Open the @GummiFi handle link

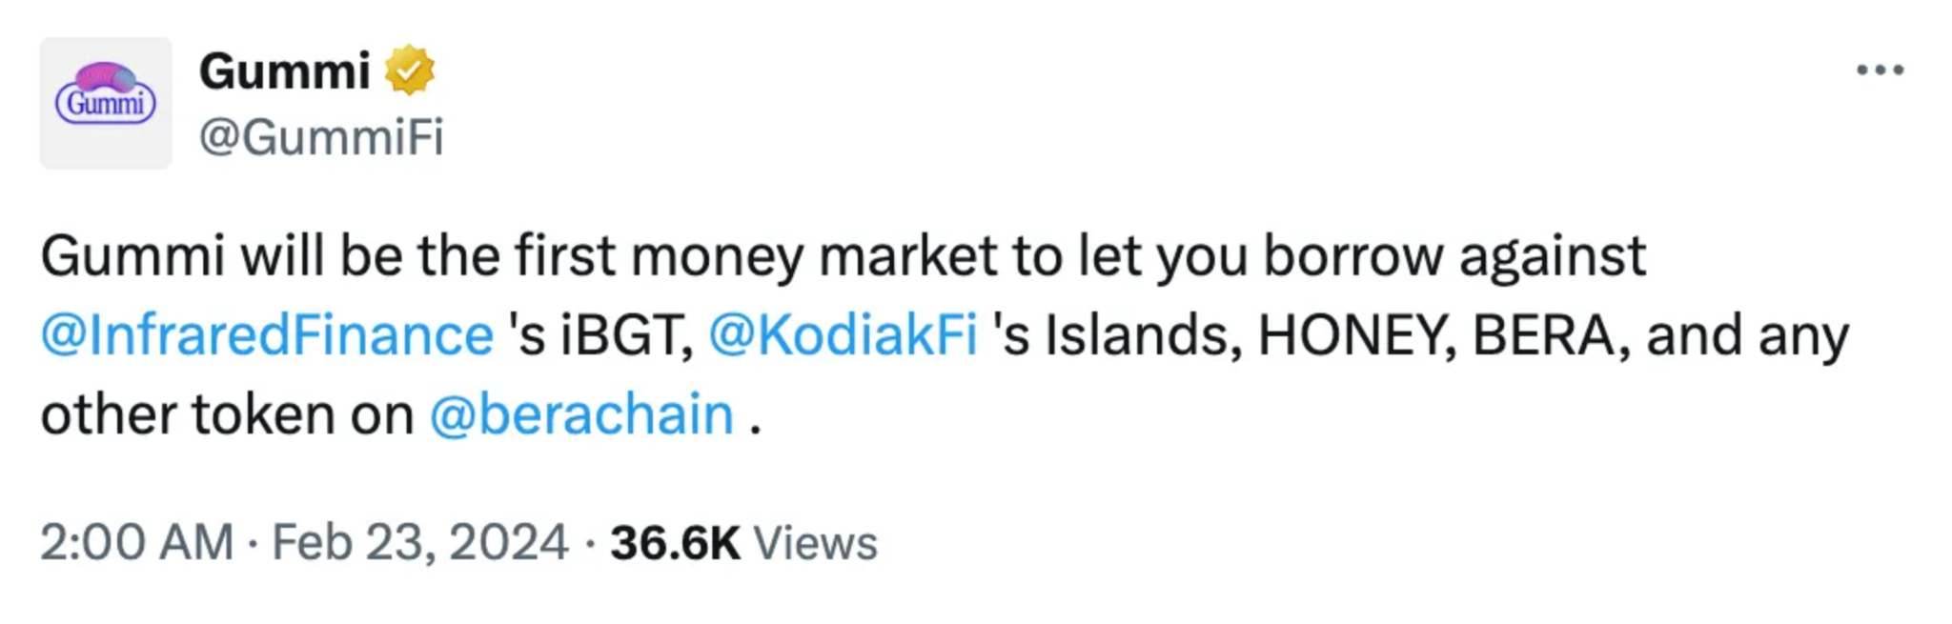pos(321,137)
